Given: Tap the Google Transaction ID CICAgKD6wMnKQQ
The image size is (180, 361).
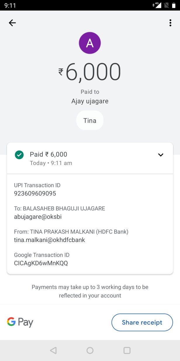Looking at the screenshot, I should coord(41,263).
